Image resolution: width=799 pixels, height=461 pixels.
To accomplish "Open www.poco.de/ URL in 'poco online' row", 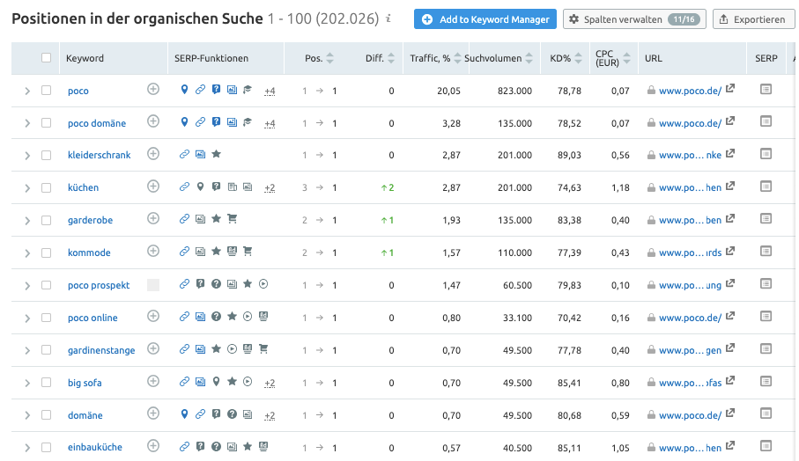I will 690,318.
